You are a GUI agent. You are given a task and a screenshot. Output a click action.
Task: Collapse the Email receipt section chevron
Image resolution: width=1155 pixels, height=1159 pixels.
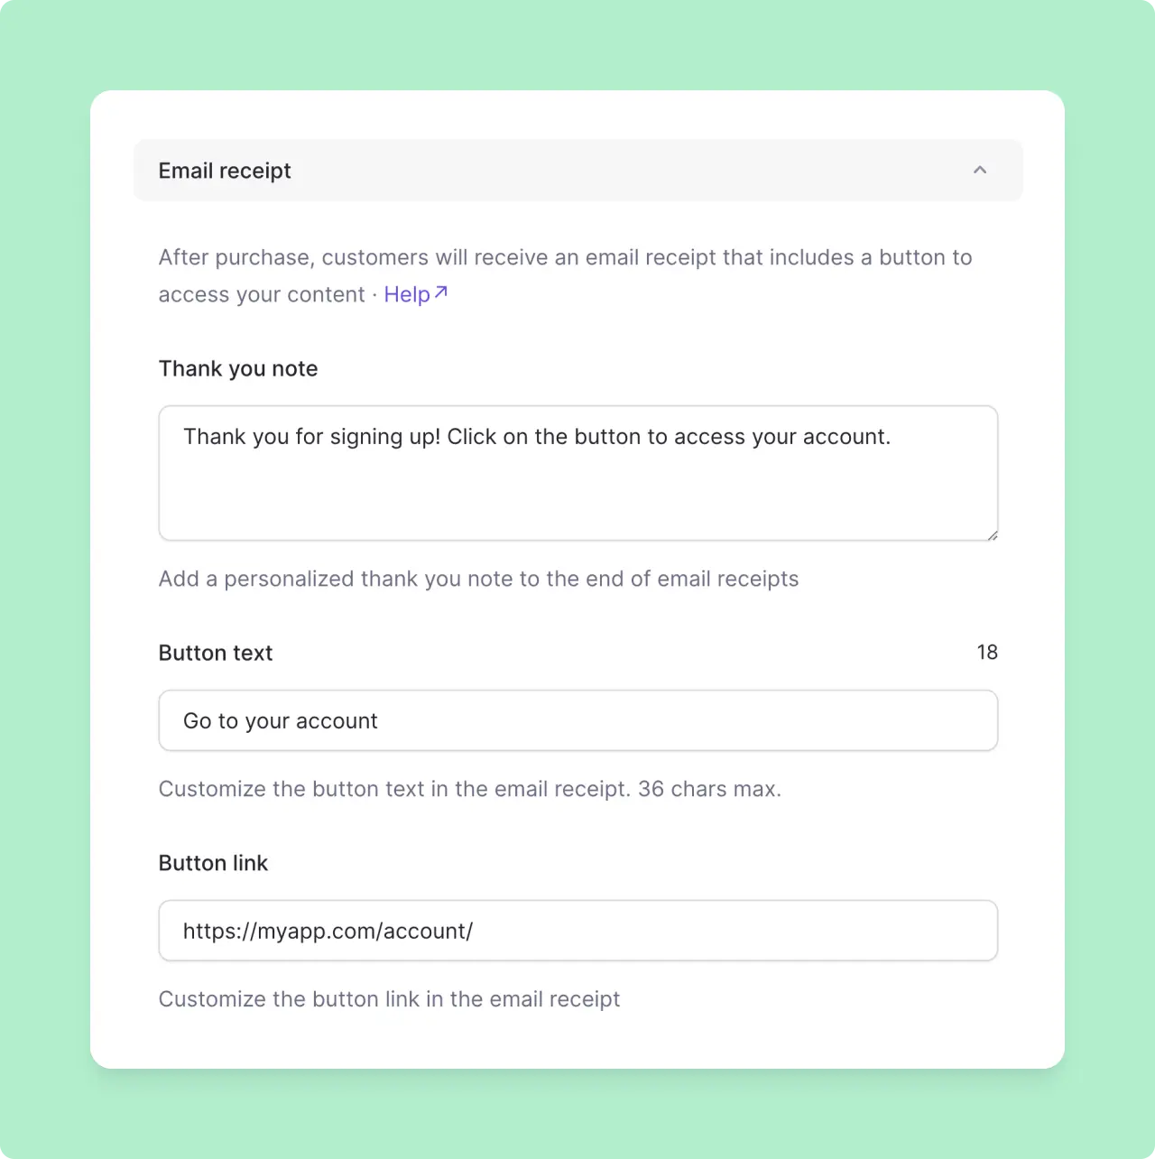click(980, 171)
